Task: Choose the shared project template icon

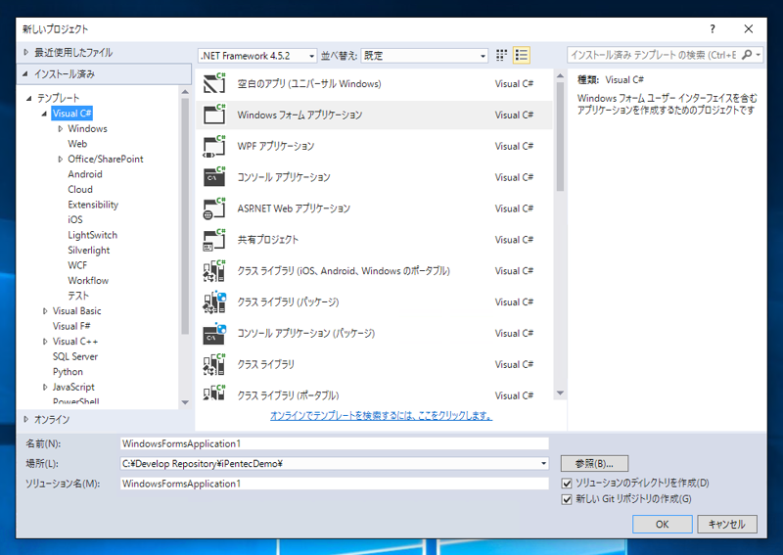Action: [x=214, y=239]
